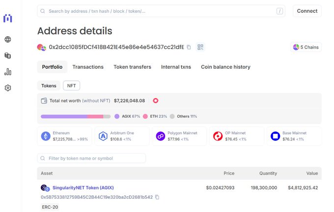Select the Ethereum chain card

point(64,136)
